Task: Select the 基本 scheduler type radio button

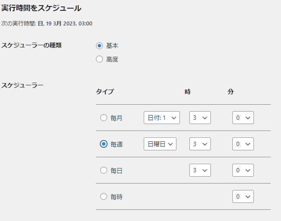Action: [x=99, y=46]
